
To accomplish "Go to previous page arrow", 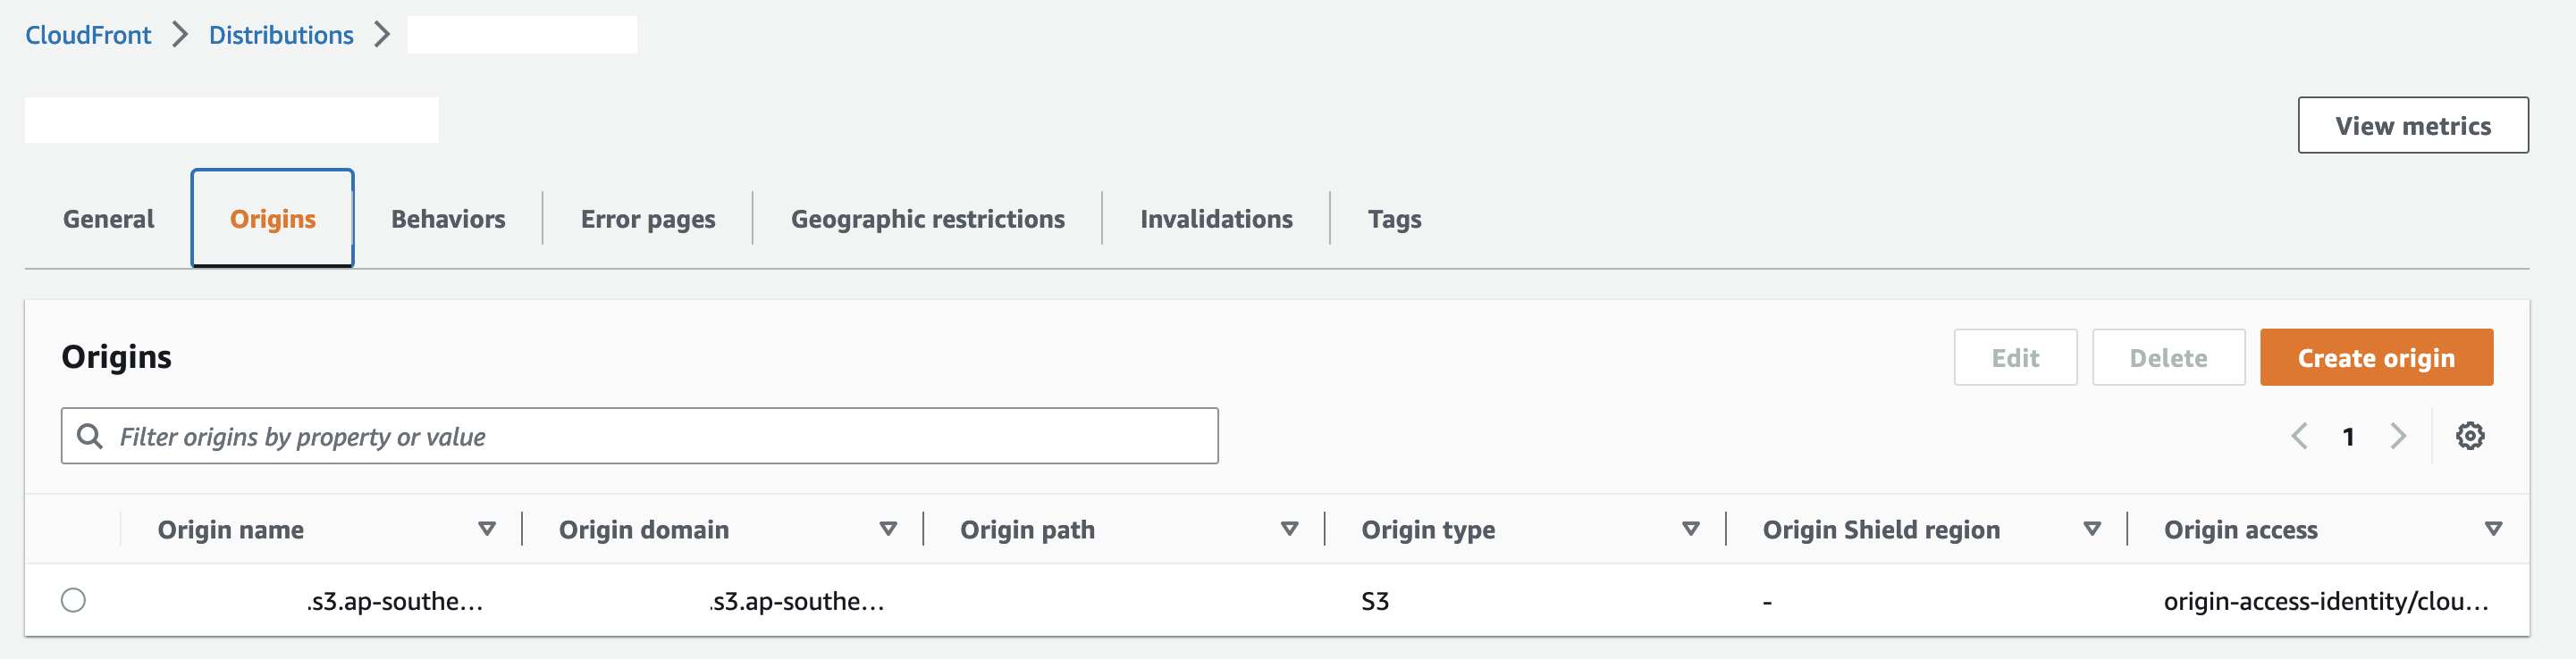I will (x=2299, y=437).
